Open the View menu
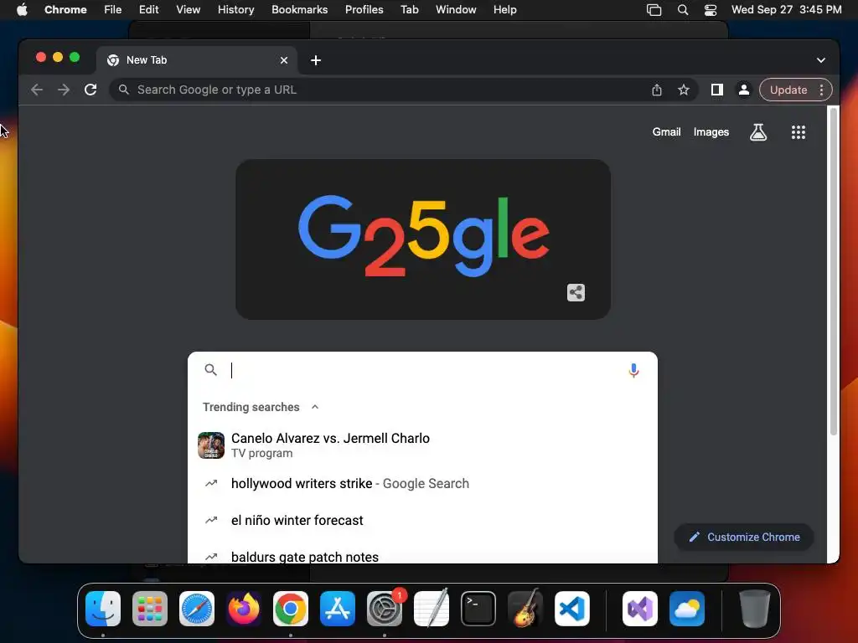 (188, 10)
